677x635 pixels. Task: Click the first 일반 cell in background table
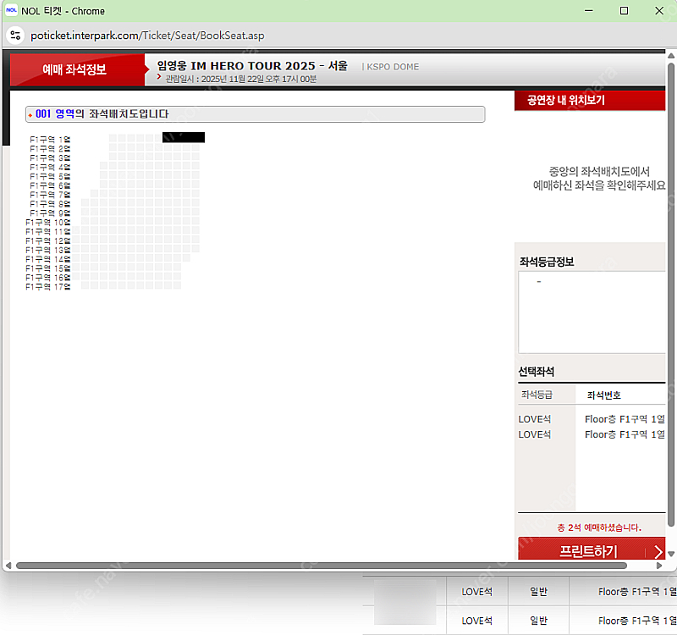point(538,592)
